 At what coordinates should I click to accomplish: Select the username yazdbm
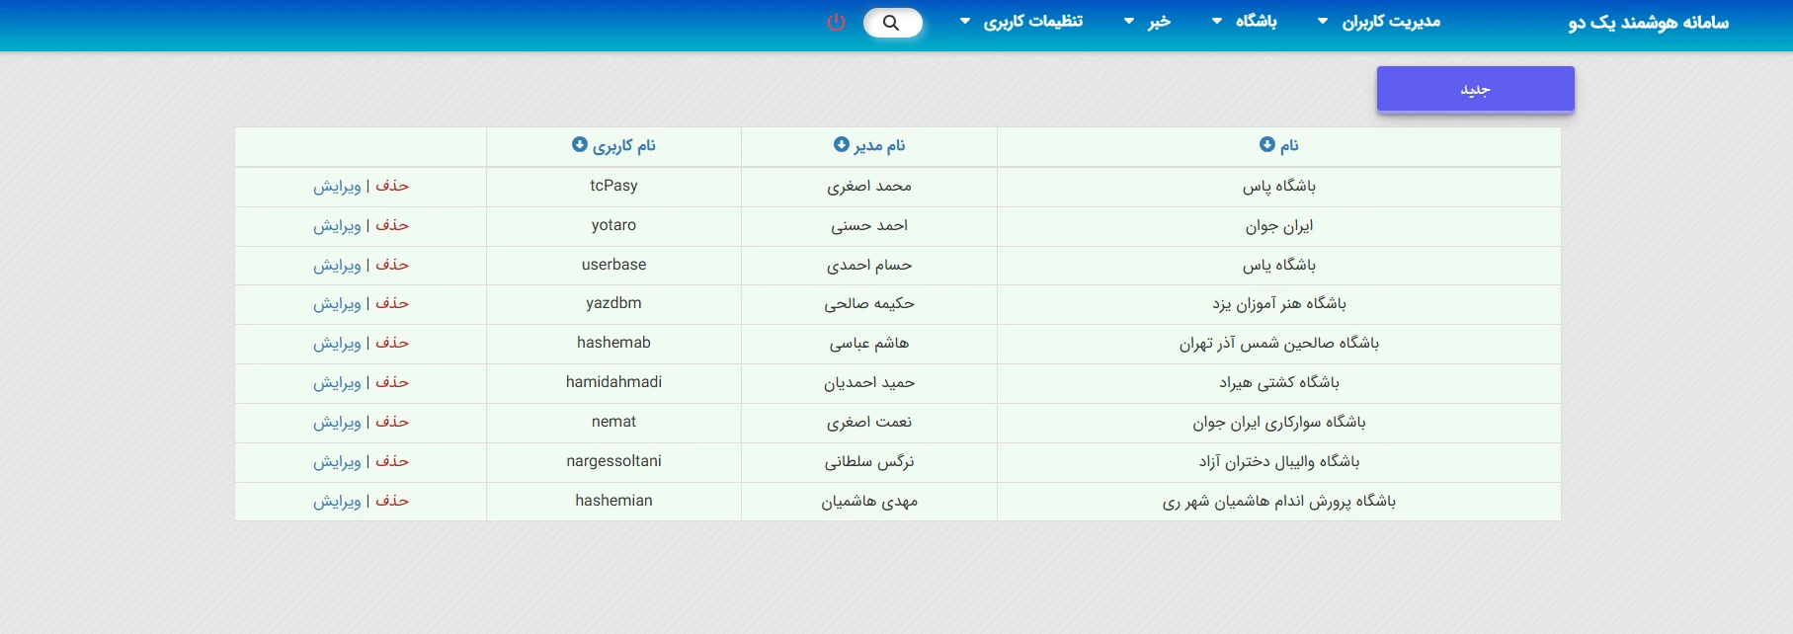613,303
